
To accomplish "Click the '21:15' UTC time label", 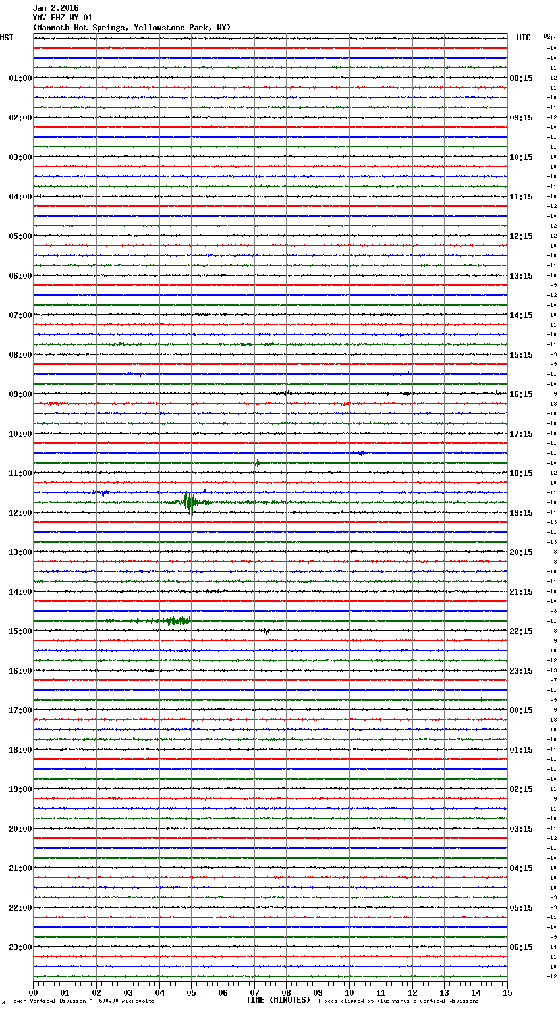I will click(x=521, y=592).
